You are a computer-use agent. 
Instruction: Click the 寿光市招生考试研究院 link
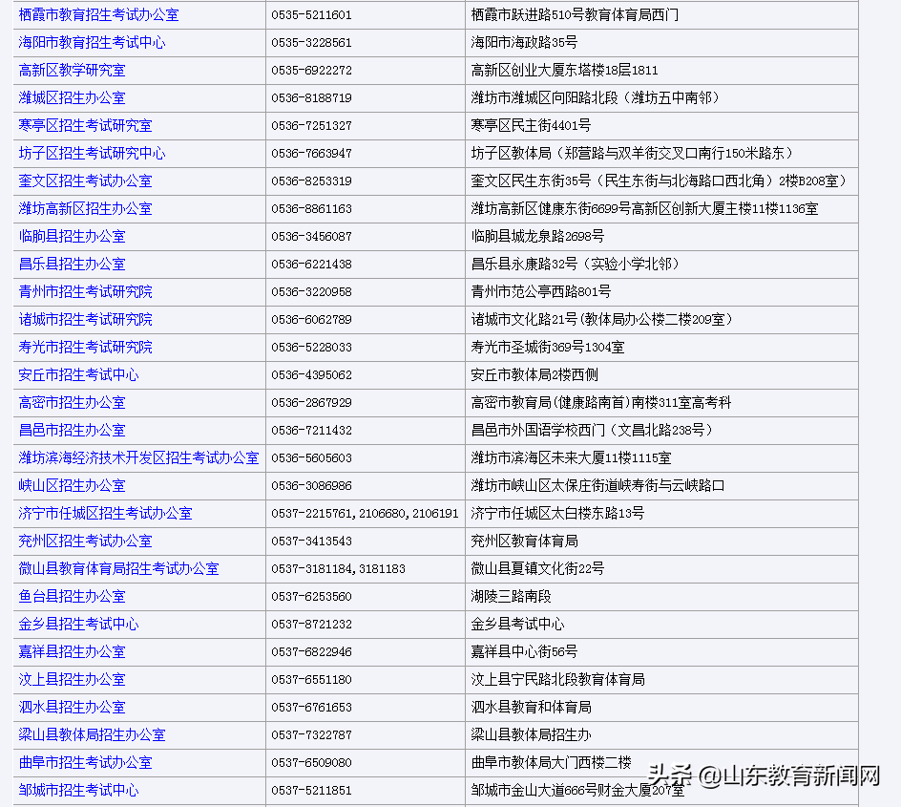click(x=86, y=347)
